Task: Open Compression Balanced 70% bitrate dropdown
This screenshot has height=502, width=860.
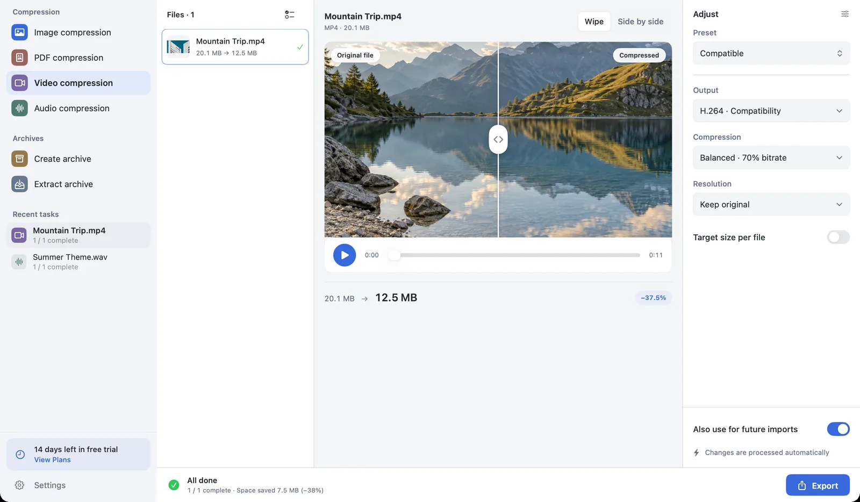Action: pyautogui.click(x=771, y=157)
